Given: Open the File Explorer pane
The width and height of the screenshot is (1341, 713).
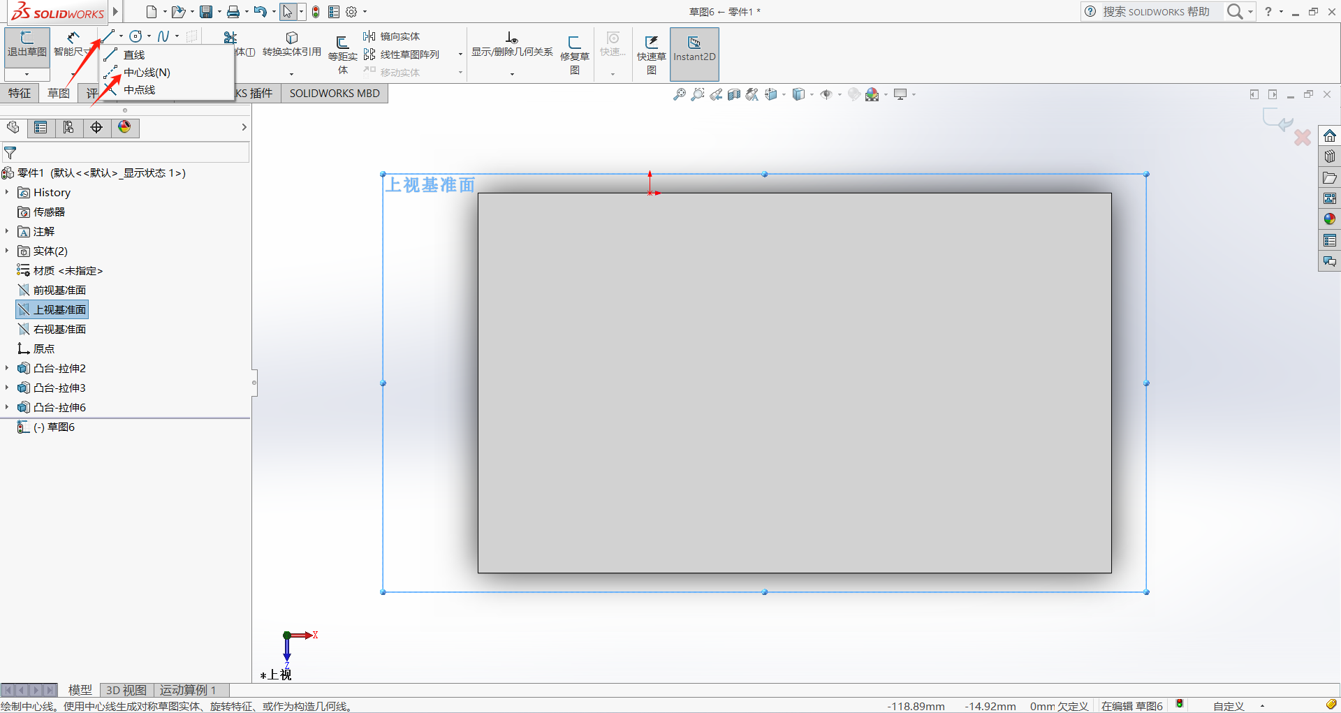Looking at the screenshot, I should 1329,177.
